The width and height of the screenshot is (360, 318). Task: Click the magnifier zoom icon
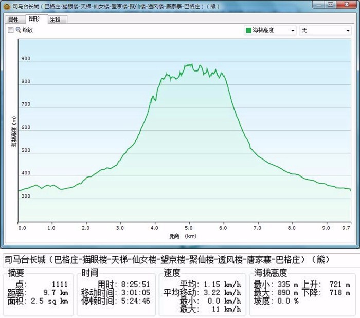point(18,30)
